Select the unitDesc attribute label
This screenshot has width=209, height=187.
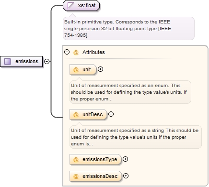tap(93, 114)
